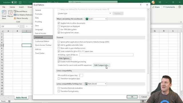Image resolution: width=183 pixels, height=103 pixels.
Task: Click the Undo icon in title bar
Action: click(x=24, y=2)
